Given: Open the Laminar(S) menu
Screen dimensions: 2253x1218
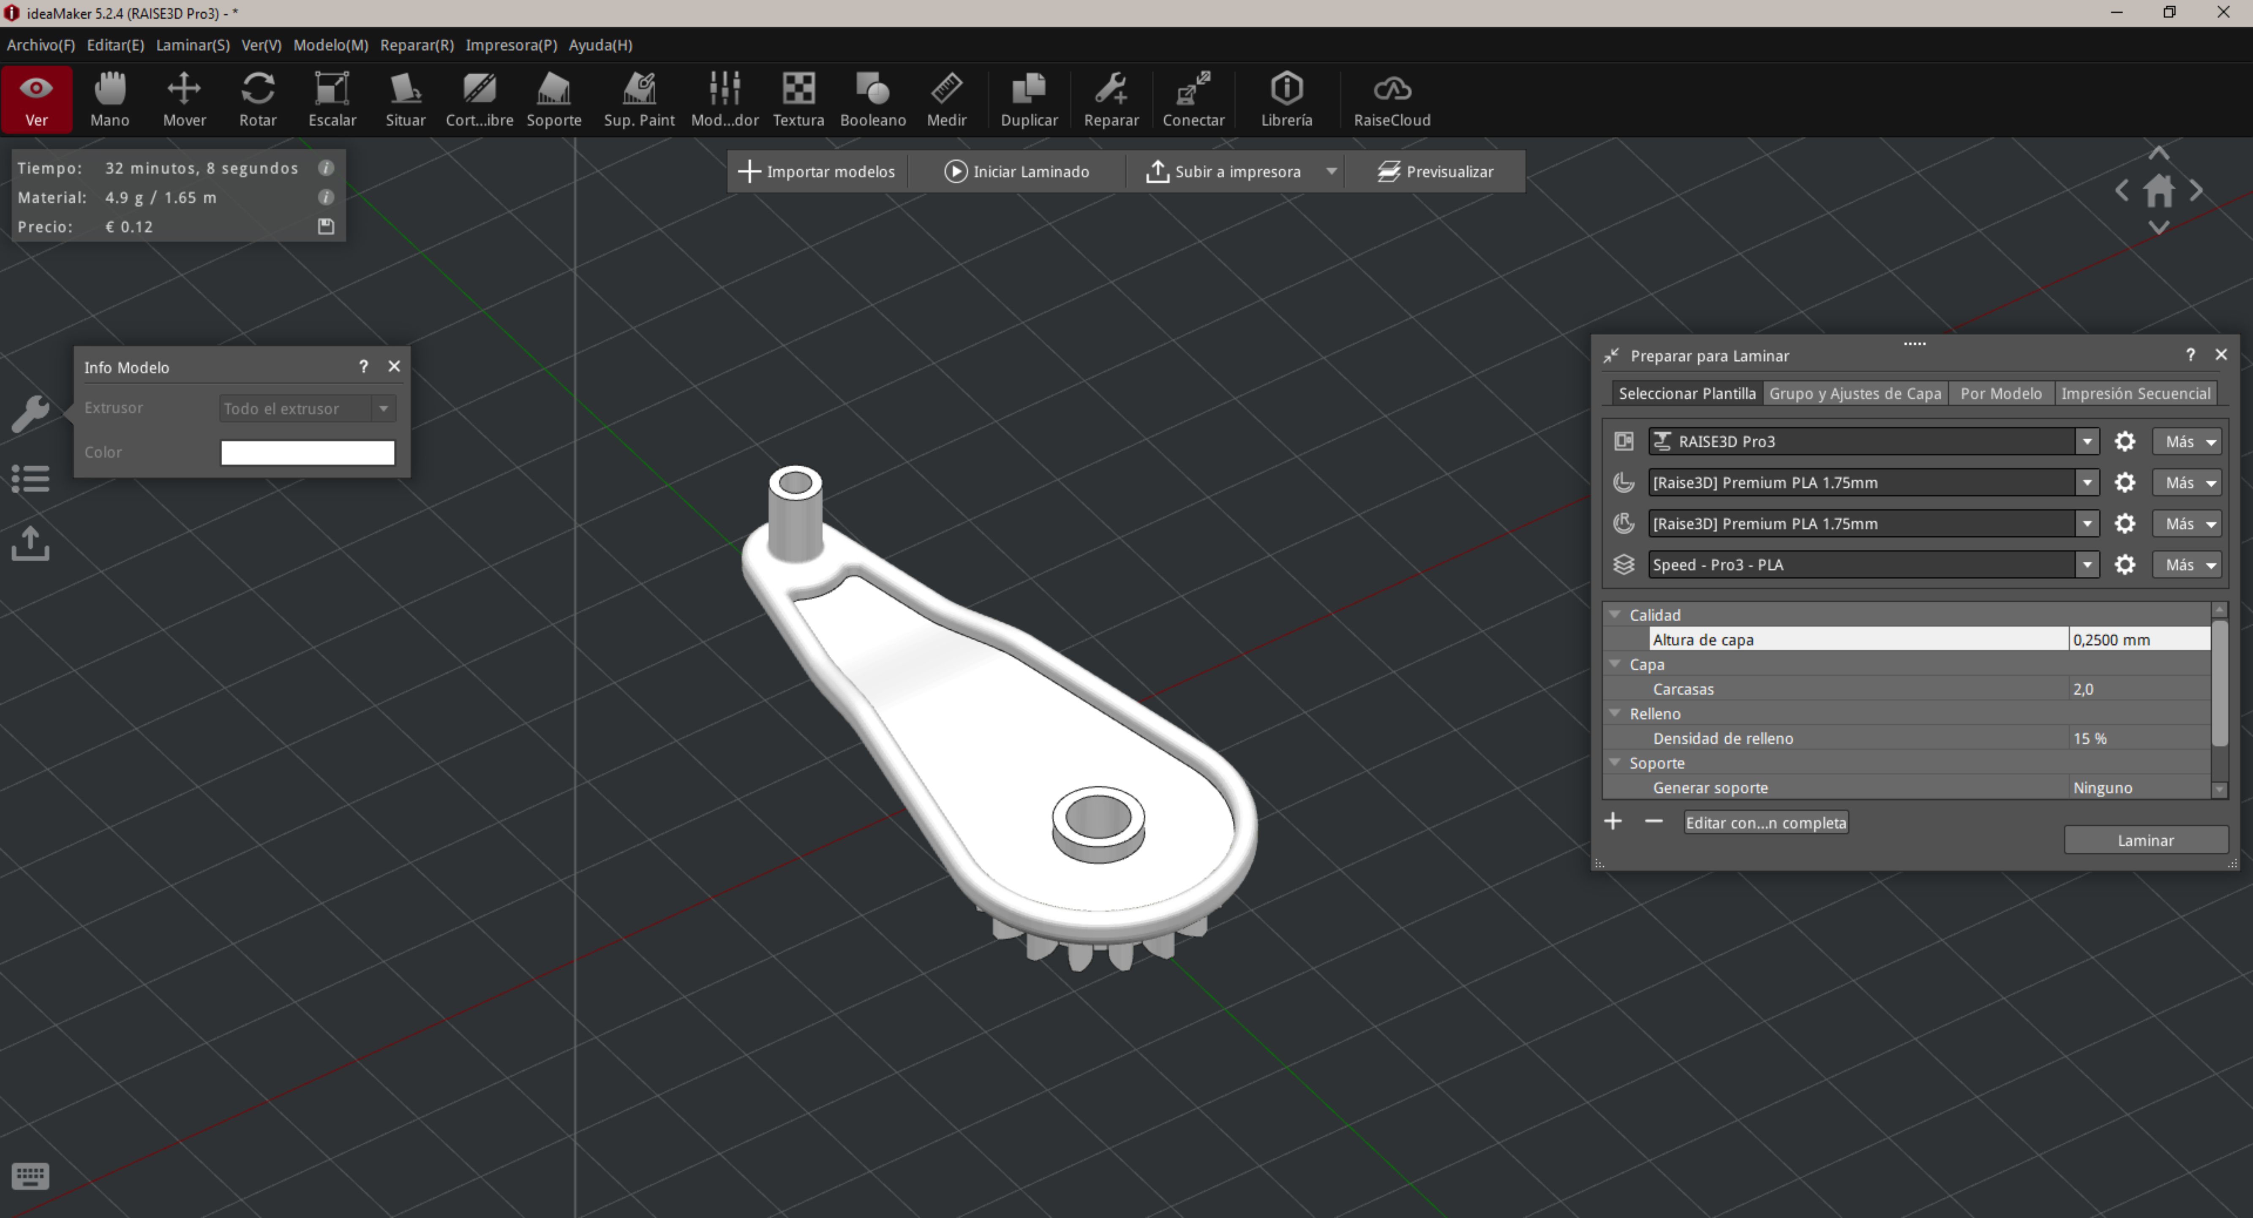Looking at the screenshot, I should point(192,45).
